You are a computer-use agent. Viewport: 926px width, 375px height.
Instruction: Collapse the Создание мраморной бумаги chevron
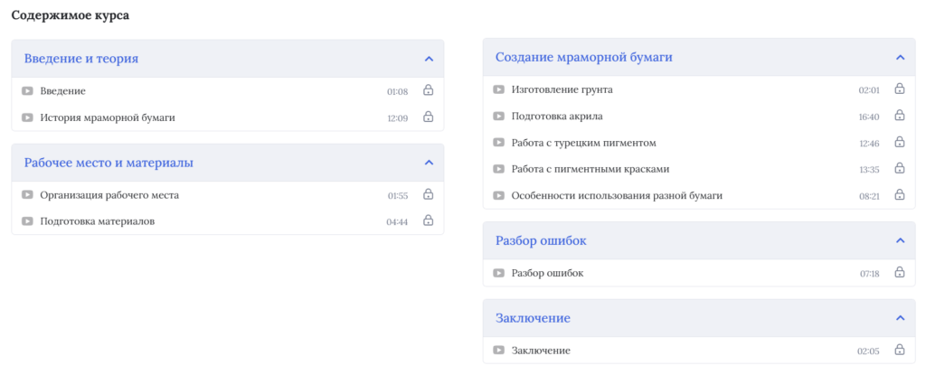click(x=900, y=58)
